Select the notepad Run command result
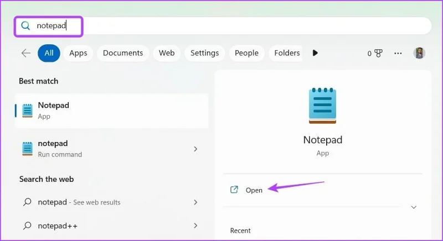This screenshot has height=241, width=443. tap(112, 149)
